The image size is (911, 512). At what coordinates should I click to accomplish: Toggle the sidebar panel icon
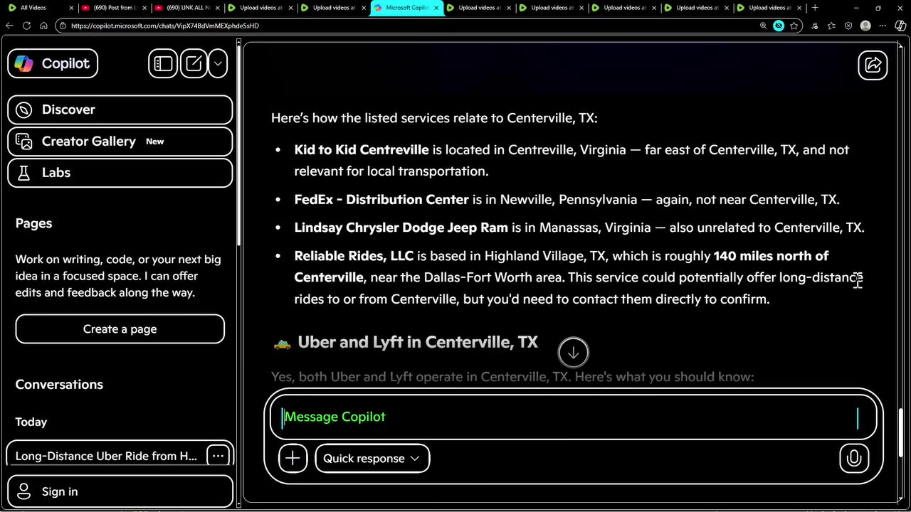pos(163,63)
